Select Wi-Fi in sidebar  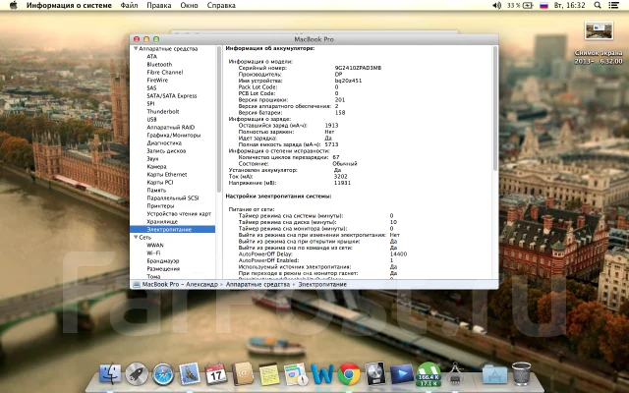pyautogui.click(x=153, y=253)
